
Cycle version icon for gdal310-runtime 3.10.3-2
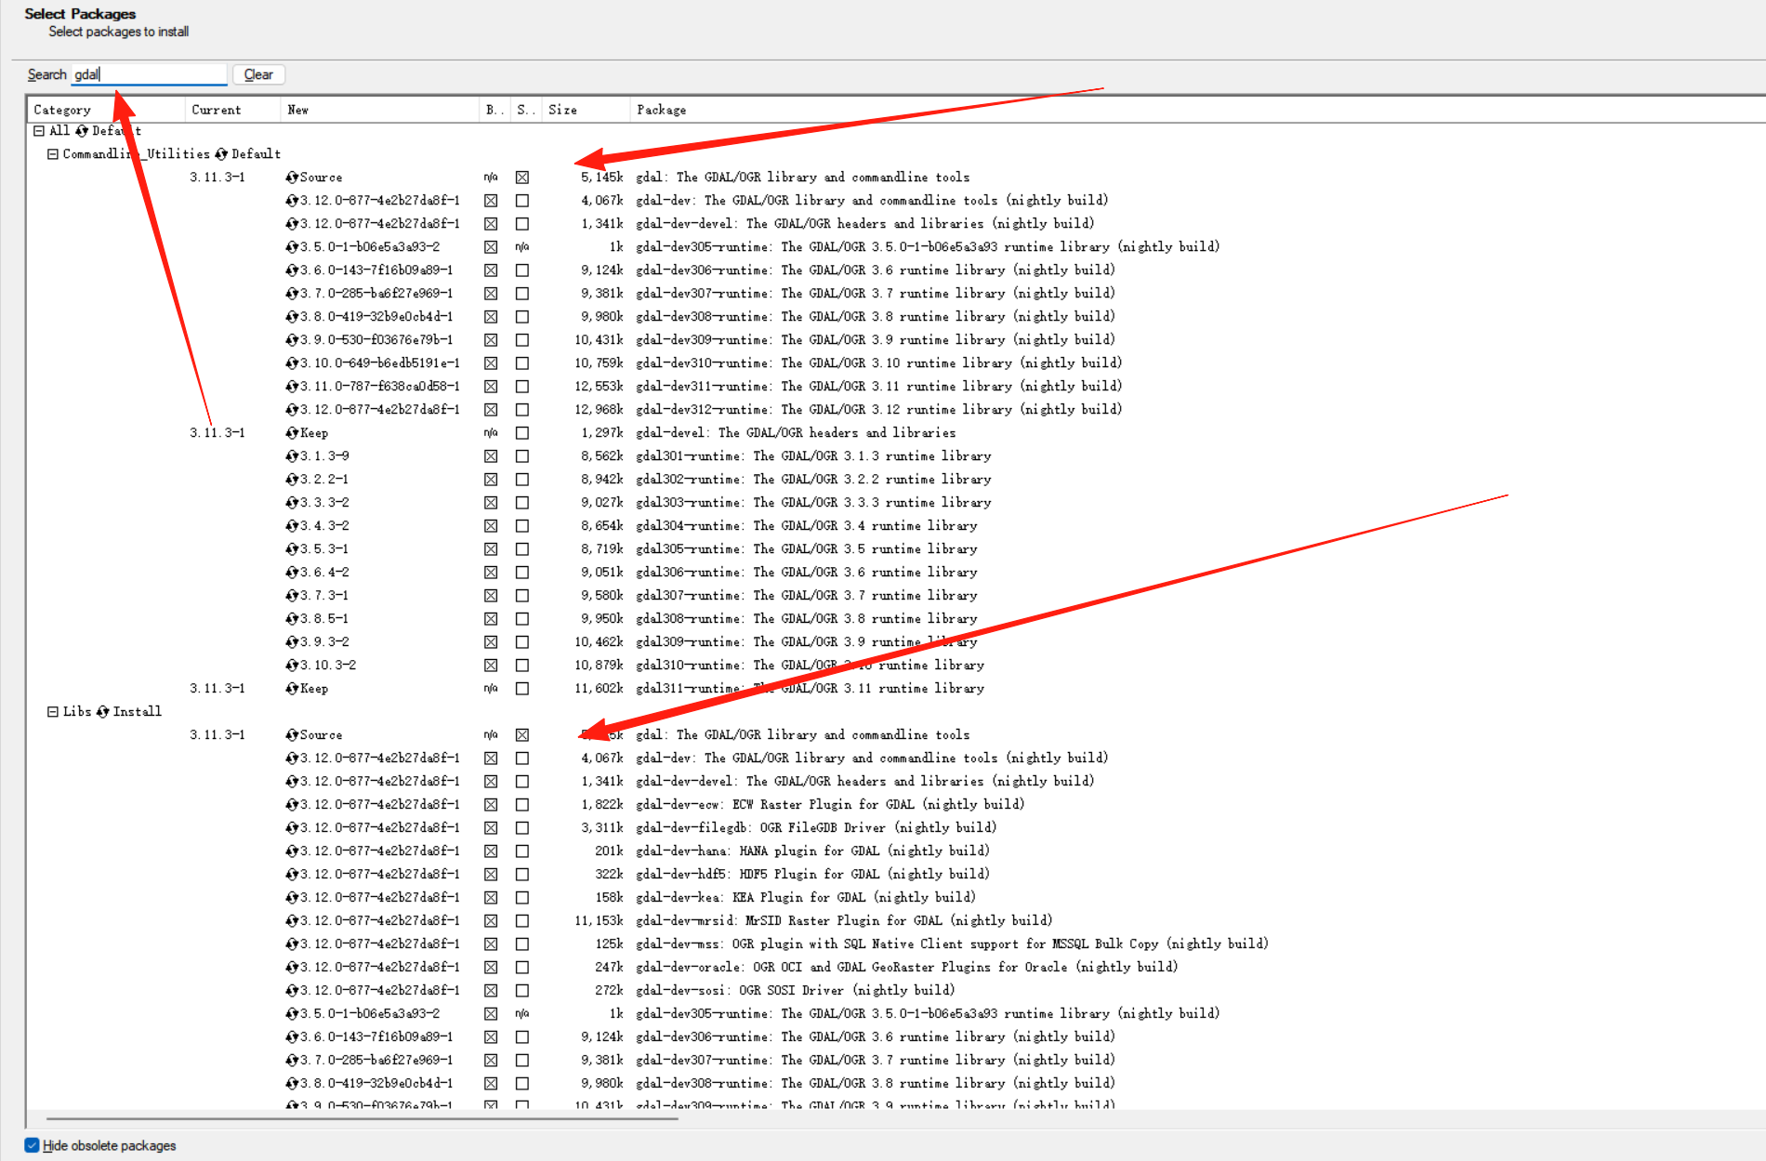point(292,666)
